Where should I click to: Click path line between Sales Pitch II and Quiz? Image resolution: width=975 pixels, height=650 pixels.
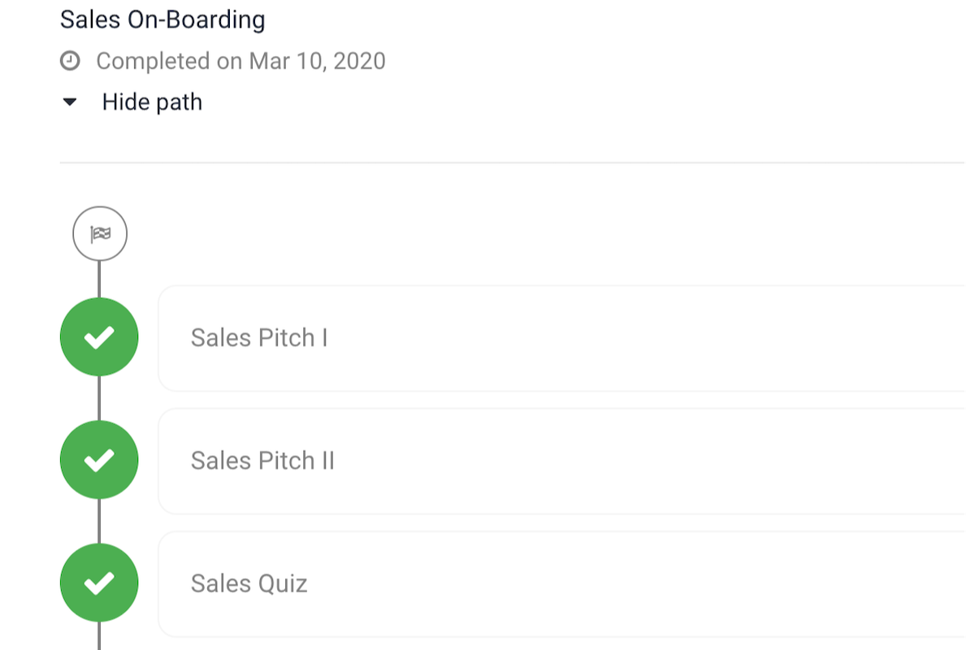pos(99,522)
